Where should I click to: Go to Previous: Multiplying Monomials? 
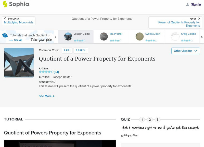pyautogui.click(x=19, y=21)
